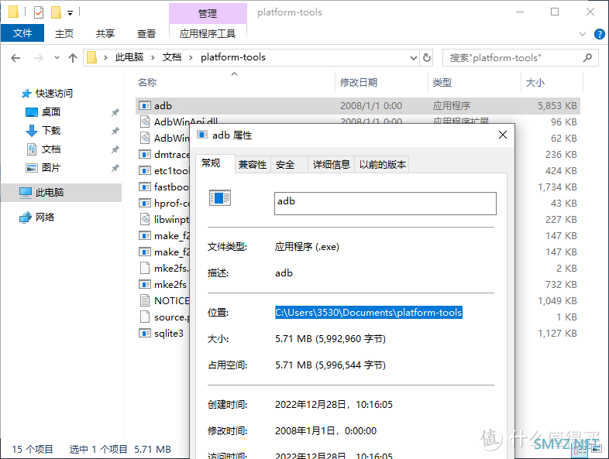The width and height of the screenshot is (609, 459).
Task: Select the source.properties file icon
Action: (x=145, y=317)
